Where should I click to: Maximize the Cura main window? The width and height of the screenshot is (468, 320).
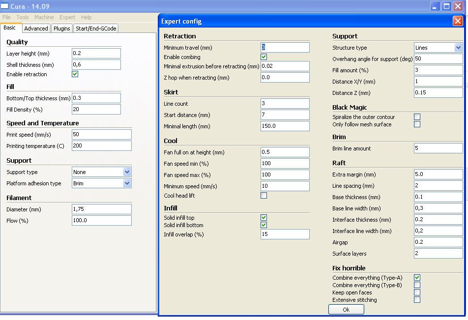[x=446, y=6]
